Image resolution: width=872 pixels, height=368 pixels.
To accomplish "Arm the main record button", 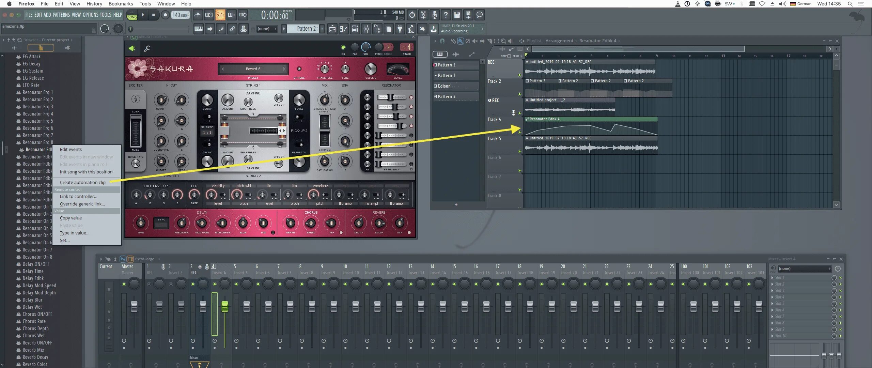I will click(165, 15).
